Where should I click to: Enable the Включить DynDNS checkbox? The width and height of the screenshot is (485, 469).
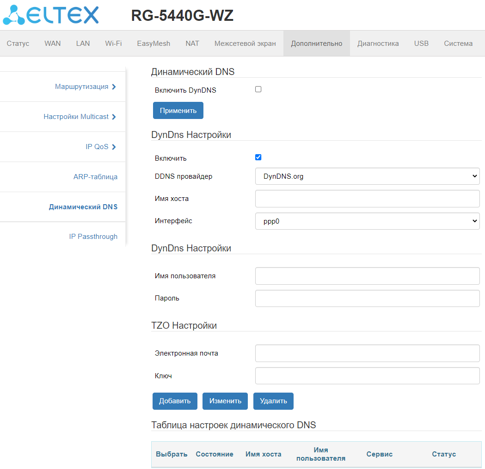pos(258,89)
